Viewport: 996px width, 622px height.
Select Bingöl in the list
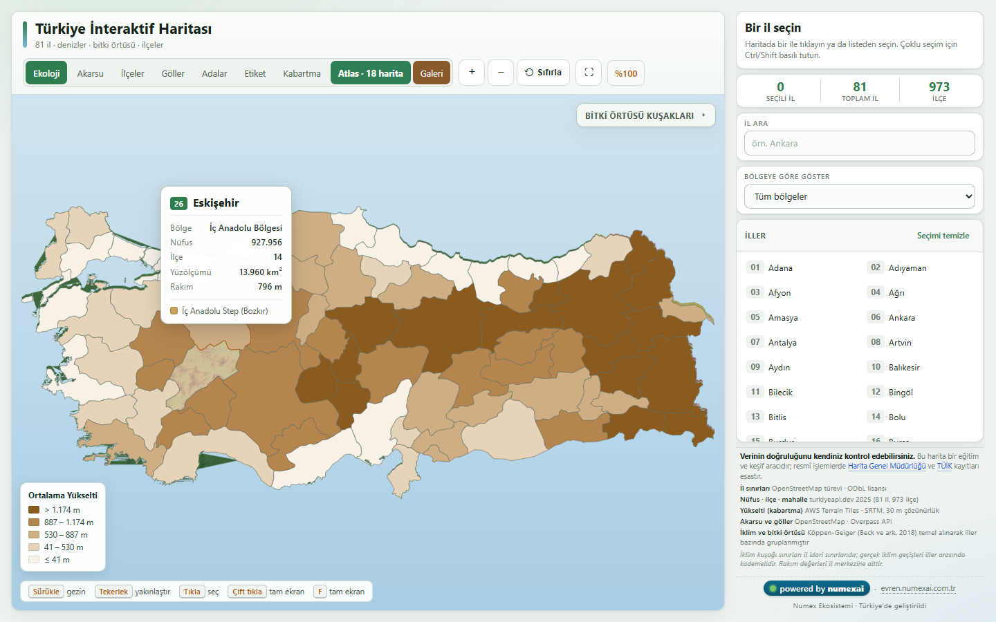(x=920, y=392)
